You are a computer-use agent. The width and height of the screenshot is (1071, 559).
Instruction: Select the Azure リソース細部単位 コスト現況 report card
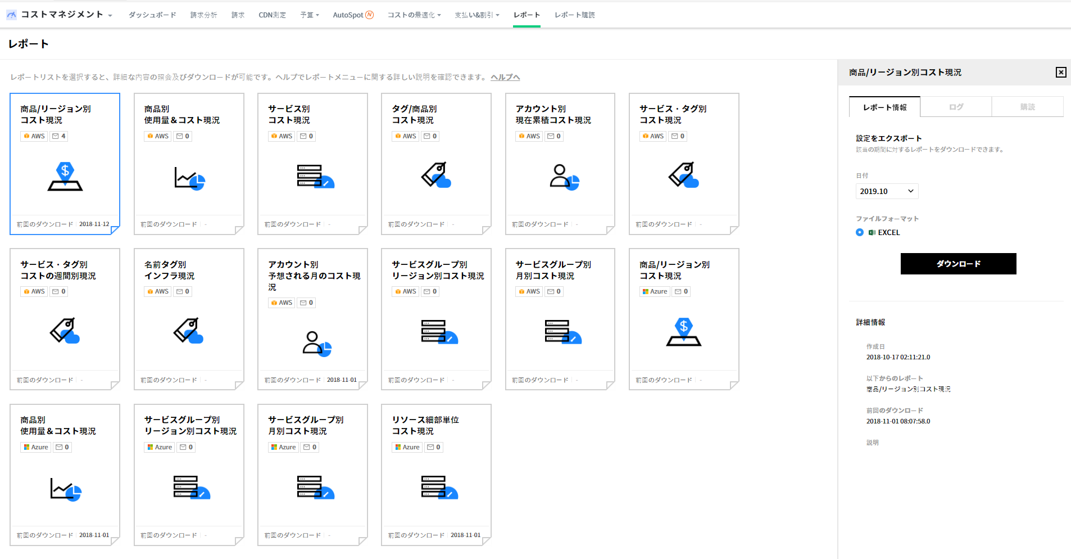point(436,475)
